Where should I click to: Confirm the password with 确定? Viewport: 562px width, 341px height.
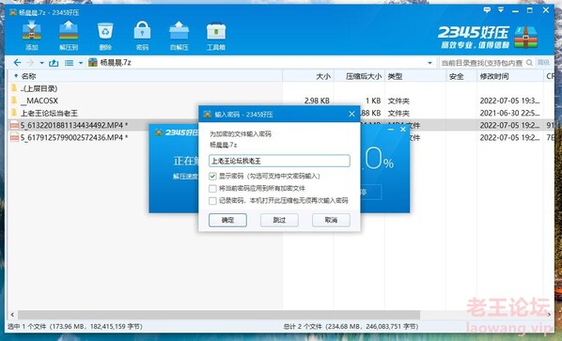(227, 220)
